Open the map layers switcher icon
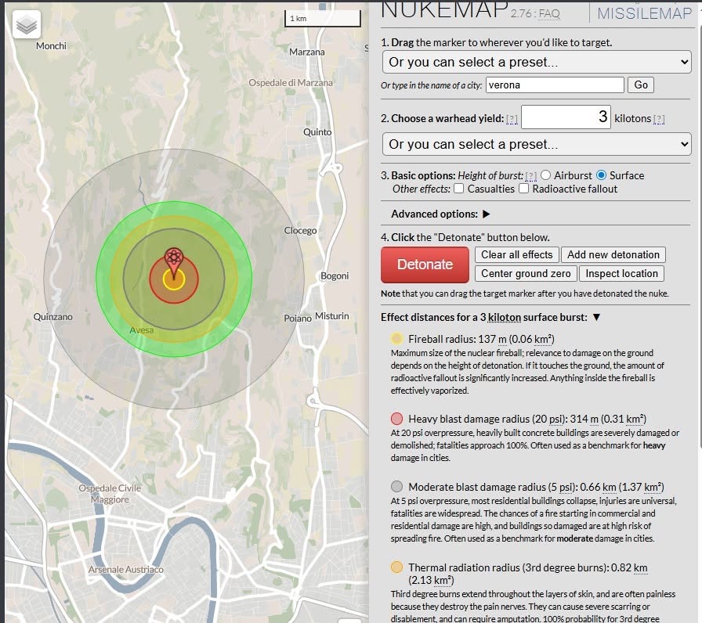The width and height of the screenshot is (702, 623). coord(27,24)
